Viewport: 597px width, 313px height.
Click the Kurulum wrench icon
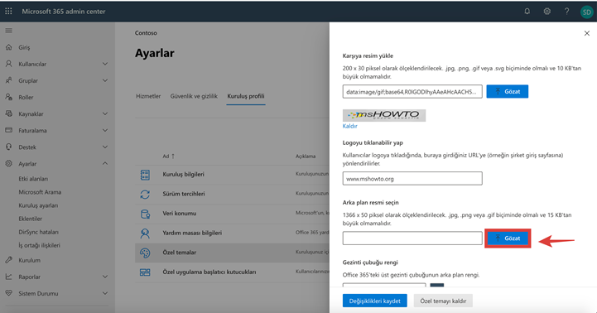[x=9, y=260]
